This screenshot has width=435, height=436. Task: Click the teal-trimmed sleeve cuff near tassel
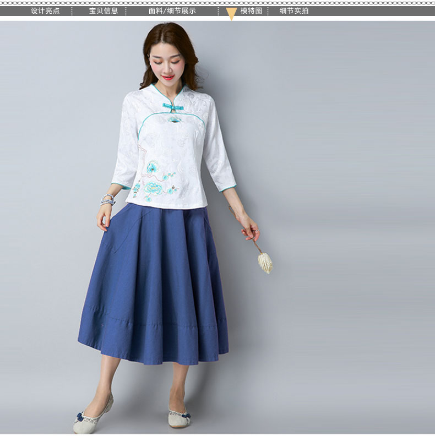(226, 188)
